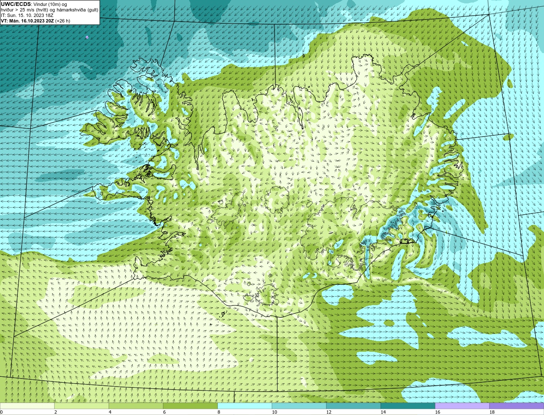Click the 16–18 m/s lavender legend band
The image size is (544, 415).
pyautogui.click(x=462, y=406)
